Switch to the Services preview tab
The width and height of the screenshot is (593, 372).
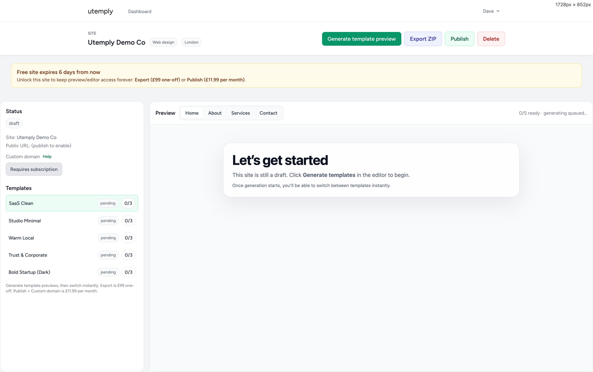(240, 113)
